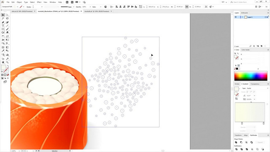
Task: Switch to the Transparency tab
Action: pos(255,84)
